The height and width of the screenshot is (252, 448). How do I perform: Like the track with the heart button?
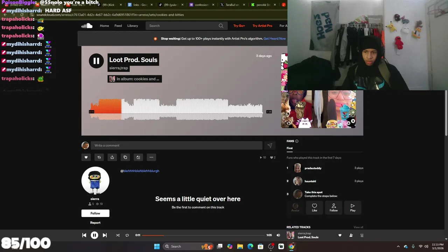86,157
